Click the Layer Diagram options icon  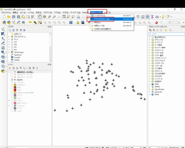[x=35, y=22]
